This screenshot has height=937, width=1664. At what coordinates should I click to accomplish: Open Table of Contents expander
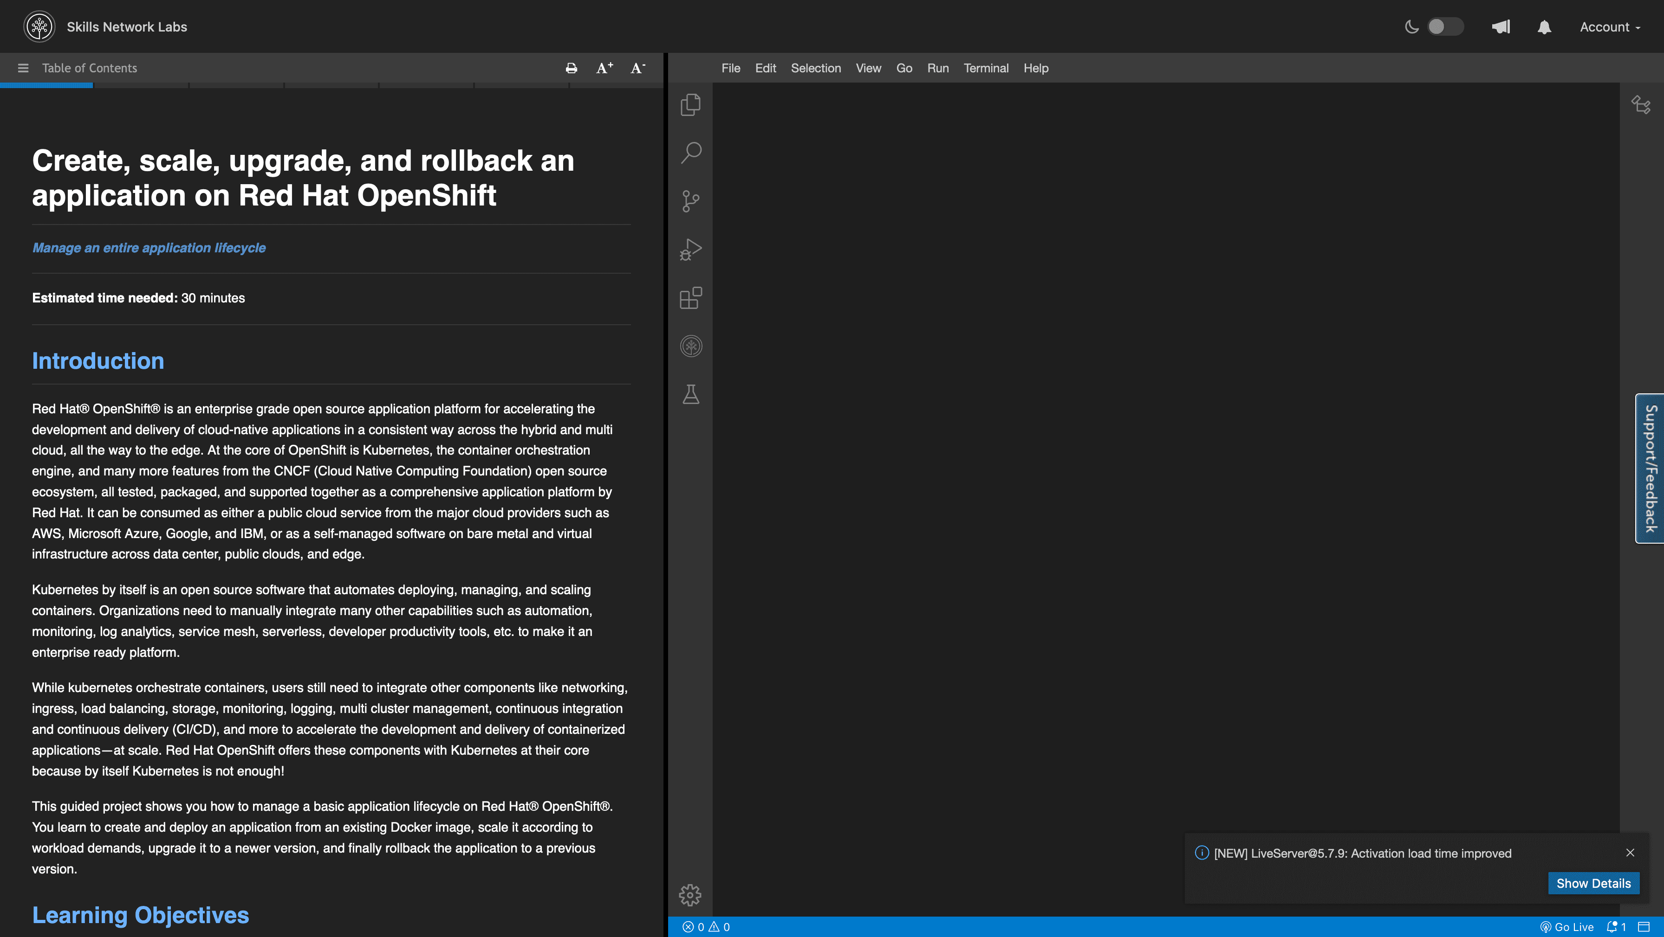point(23,67)
